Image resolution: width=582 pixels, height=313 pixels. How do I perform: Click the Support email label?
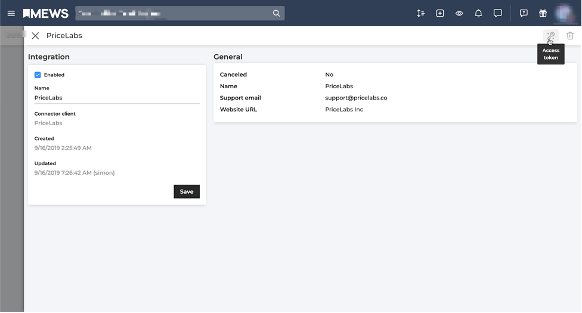click(240, 98)
